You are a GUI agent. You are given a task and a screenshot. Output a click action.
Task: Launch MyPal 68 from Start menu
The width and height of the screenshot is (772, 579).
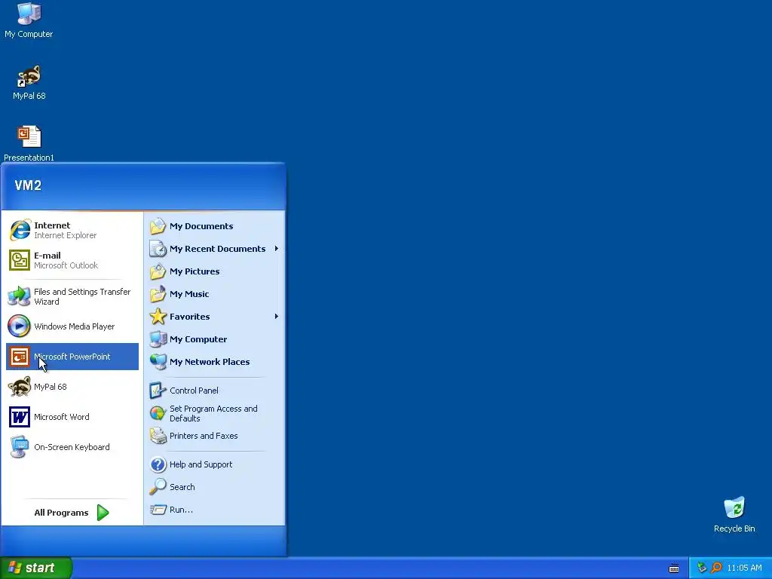72,387
